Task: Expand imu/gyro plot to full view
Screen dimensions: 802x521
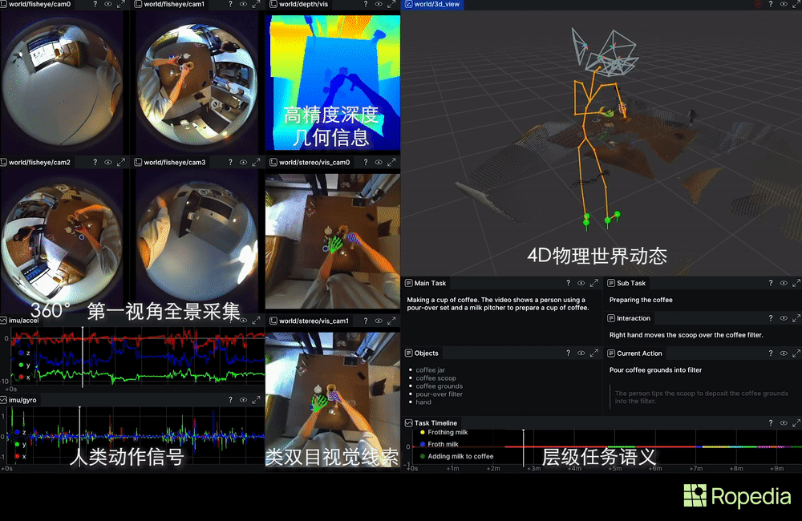Action: pyautogui.click(x=257, y=399)
